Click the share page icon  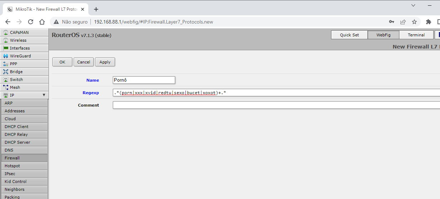click(403, 22)
